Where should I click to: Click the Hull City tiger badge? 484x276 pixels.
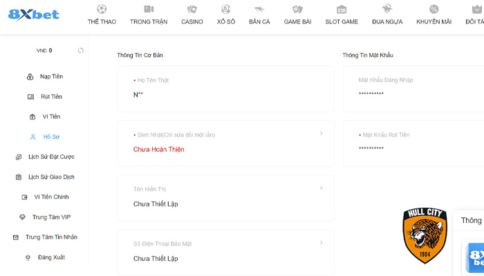(424, 234)
